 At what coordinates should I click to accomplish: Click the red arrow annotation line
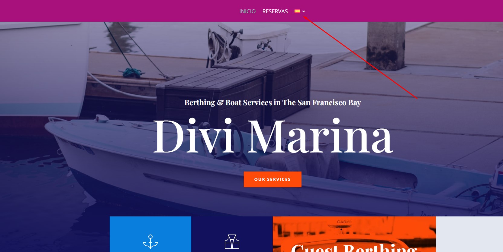[360, 57]
